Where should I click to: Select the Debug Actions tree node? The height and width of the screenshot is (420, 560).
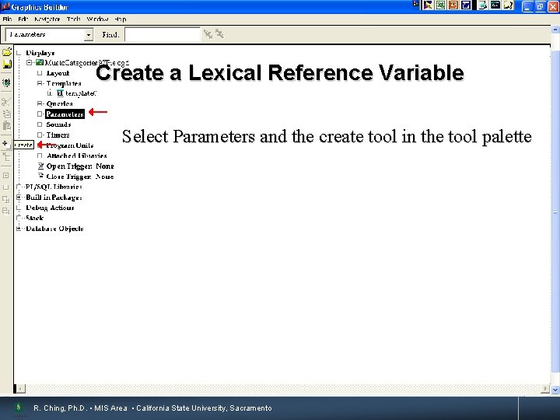(50, 208)
